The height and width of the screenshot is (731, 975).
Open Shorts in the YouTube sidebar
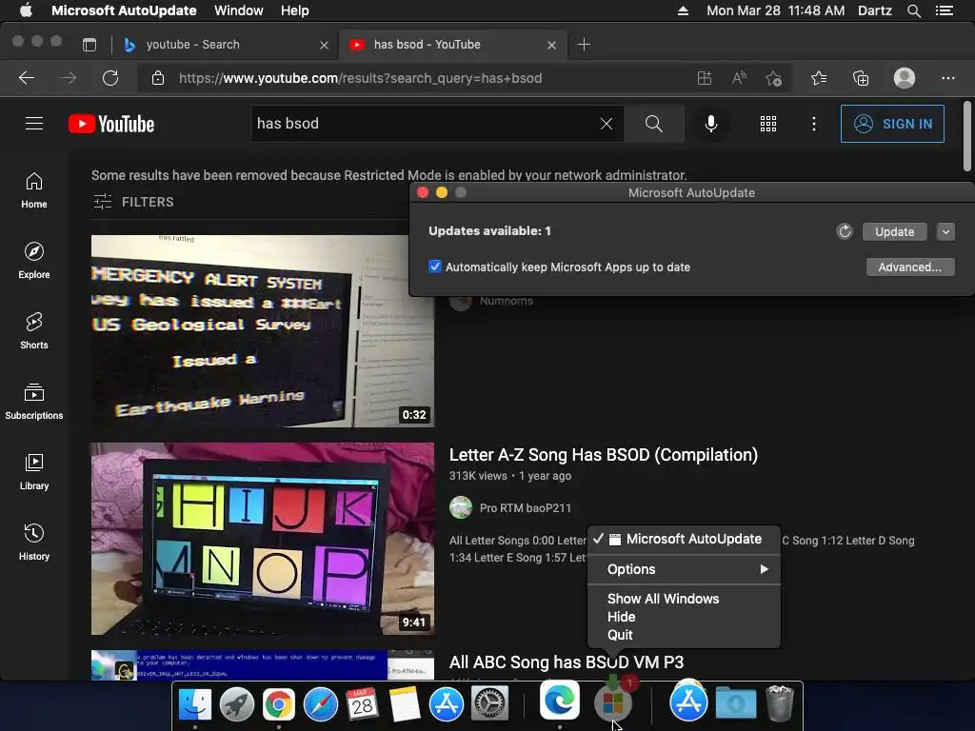pos(34,331)
